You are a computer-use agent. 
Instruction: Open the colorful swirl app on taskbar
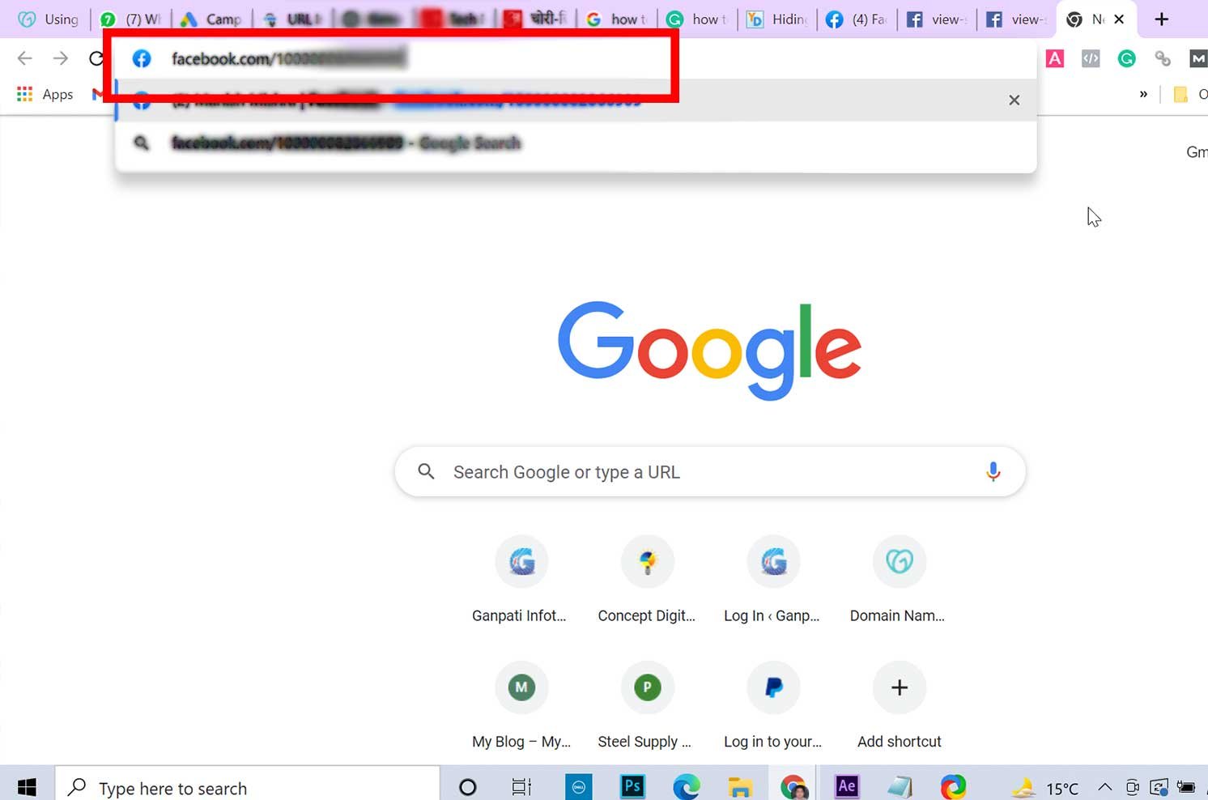(954, 786)
